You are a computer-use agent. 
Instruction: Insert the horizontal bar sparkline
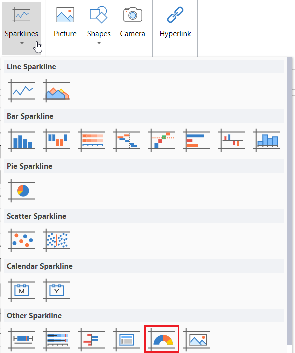[x=196, y=140]
